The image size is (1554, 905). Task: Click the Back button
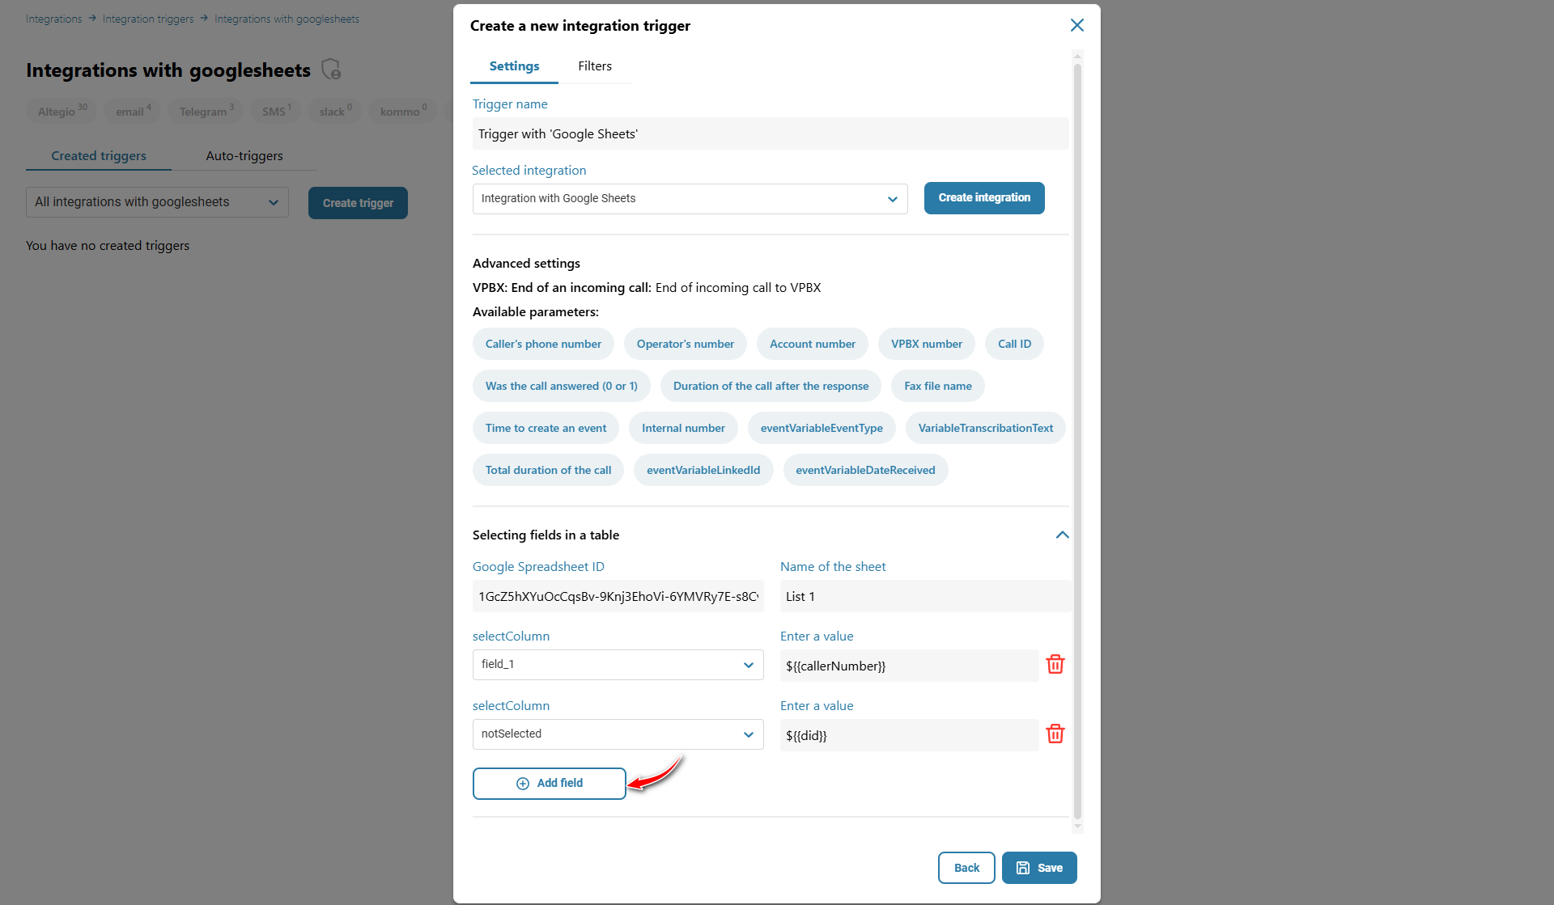point(966,868)
